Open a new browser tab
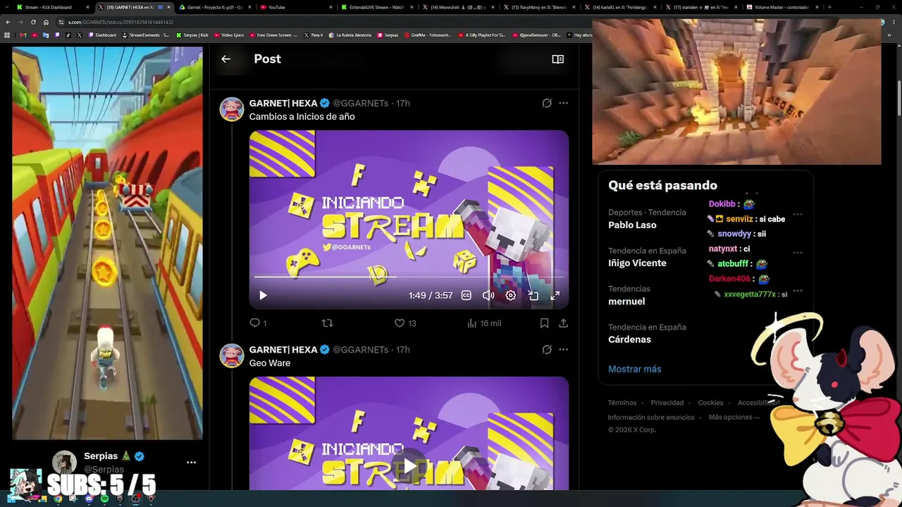 (829, 7)
